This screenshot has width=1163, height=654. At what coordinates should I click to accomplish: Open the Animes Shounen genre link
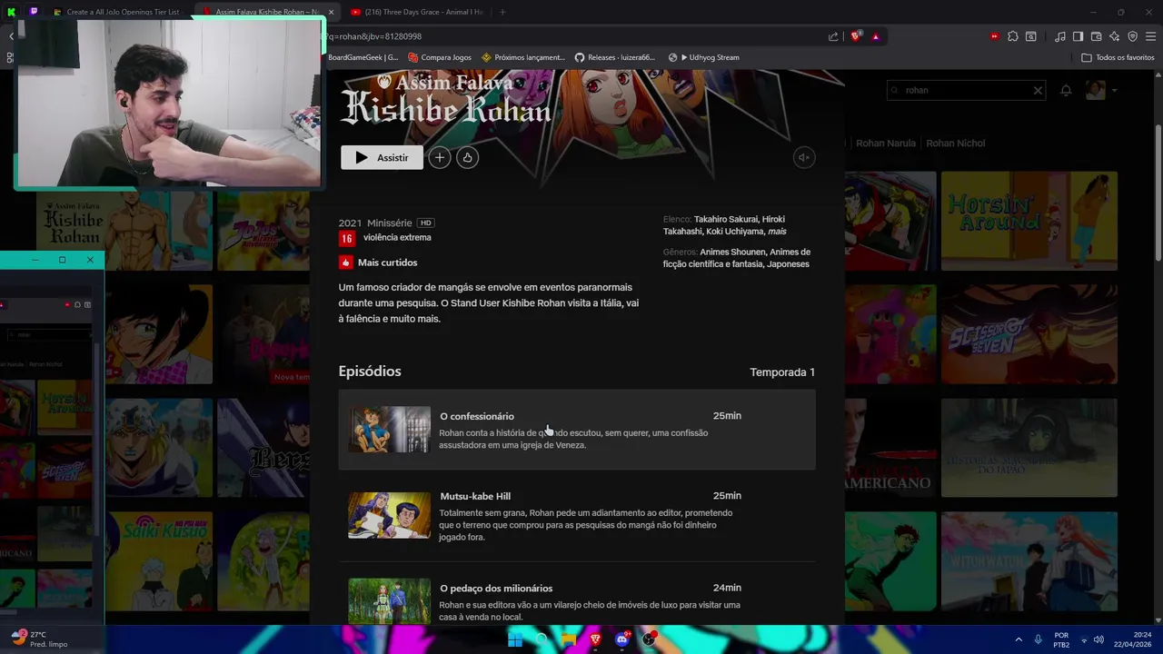click(732, 252)
